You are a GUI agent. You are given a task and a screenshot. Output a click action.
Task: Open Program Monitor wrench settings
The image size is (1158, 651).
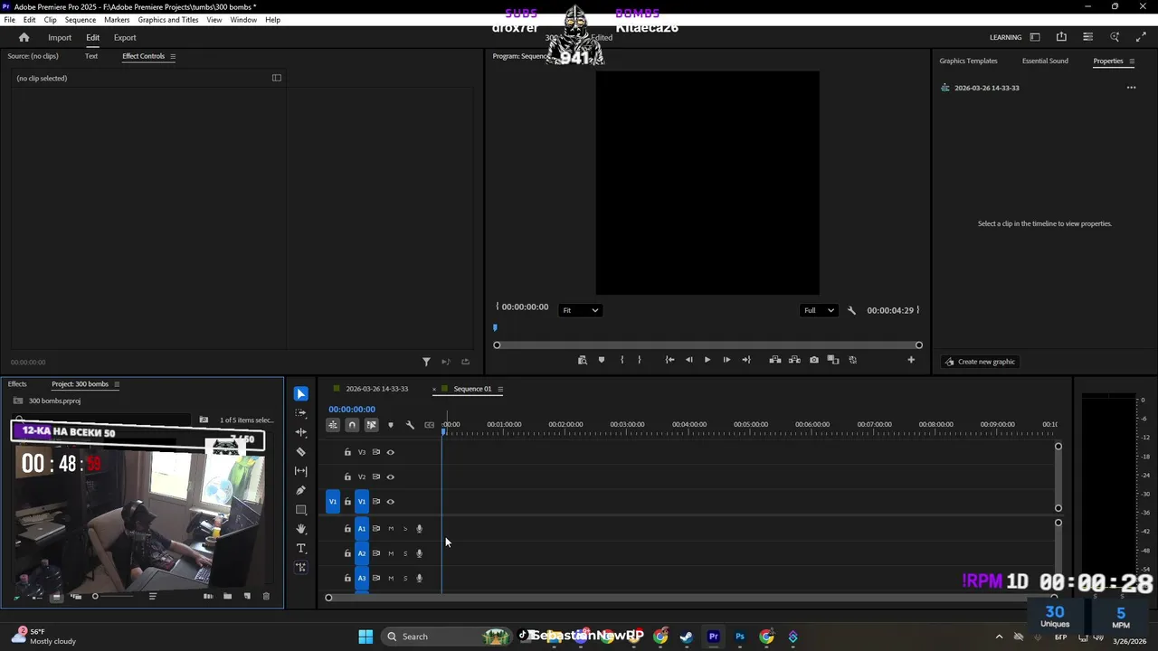tap(851, 310)
